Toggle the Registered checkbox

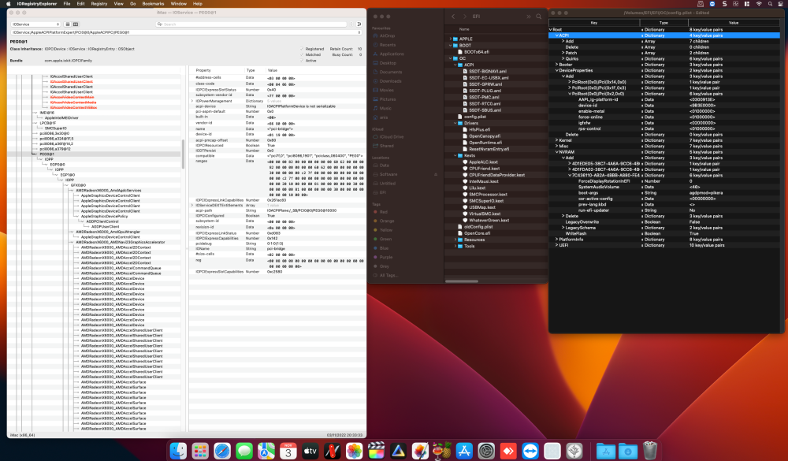pos(302,49)
